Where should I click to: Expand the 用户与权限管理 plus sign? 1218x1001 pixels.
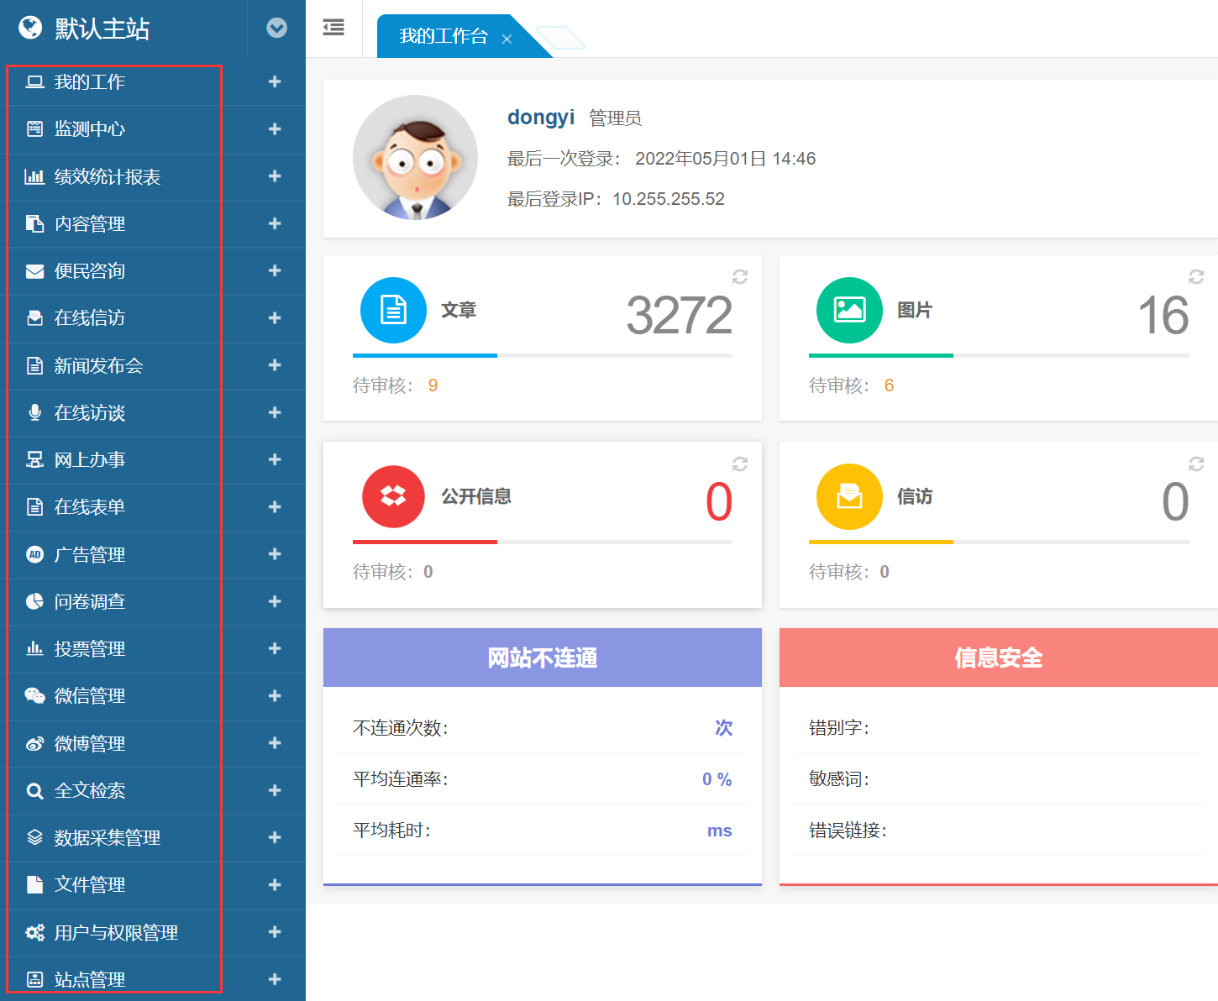tap(275, 932)
